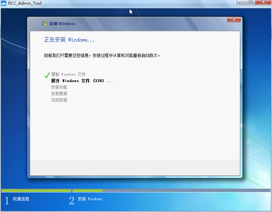Click the RCC_Admin_Tool title text
This screenshot has height=212, width=272.
25,3
